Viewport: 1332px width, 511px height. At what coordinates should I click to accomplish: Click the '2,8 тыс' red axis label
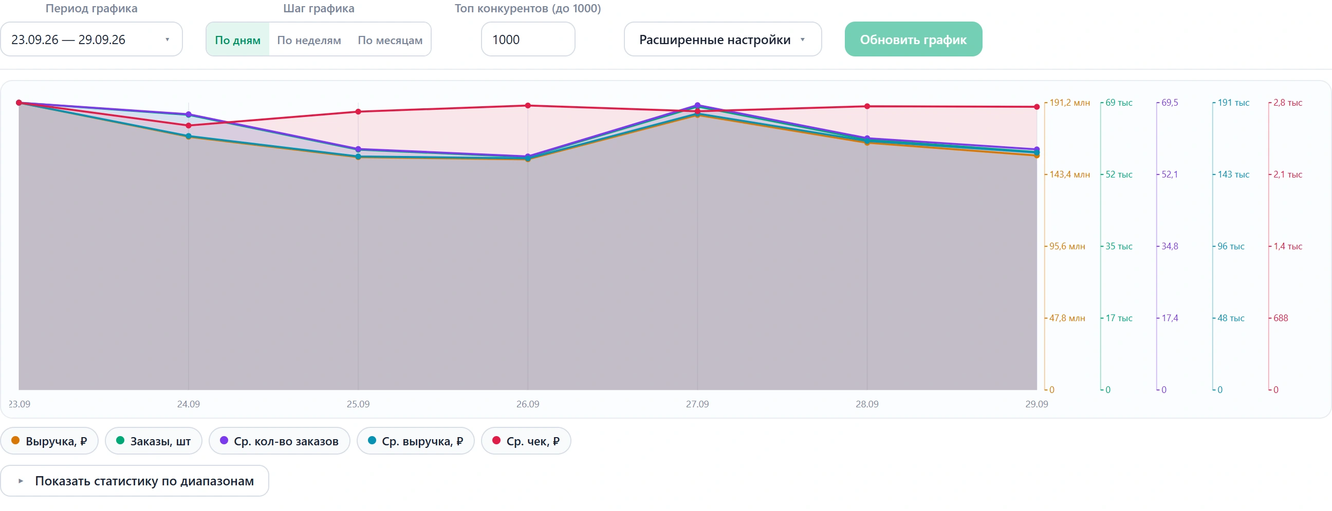point(1287,103)
